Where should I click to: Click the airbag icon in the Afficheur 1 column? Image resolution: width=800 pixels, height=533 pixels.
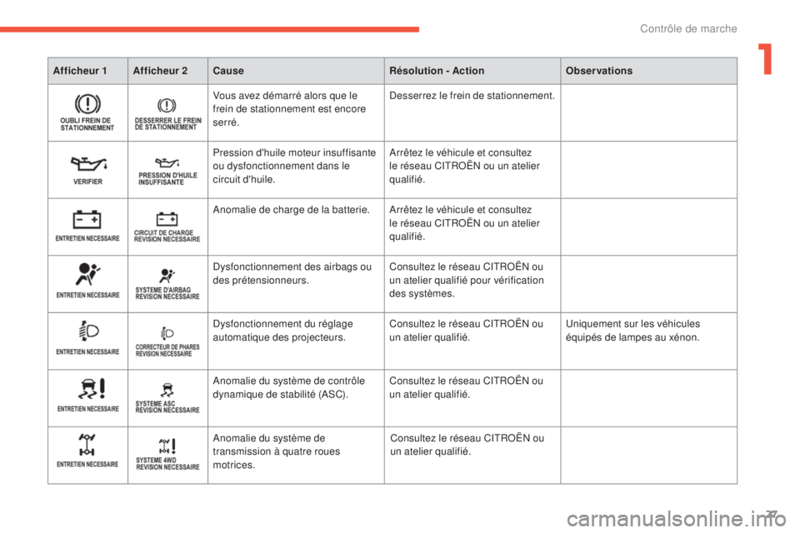coord(87,274)
